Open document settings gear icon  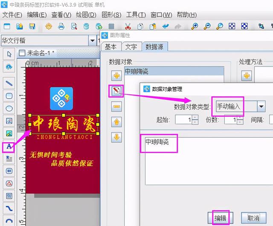49,26
